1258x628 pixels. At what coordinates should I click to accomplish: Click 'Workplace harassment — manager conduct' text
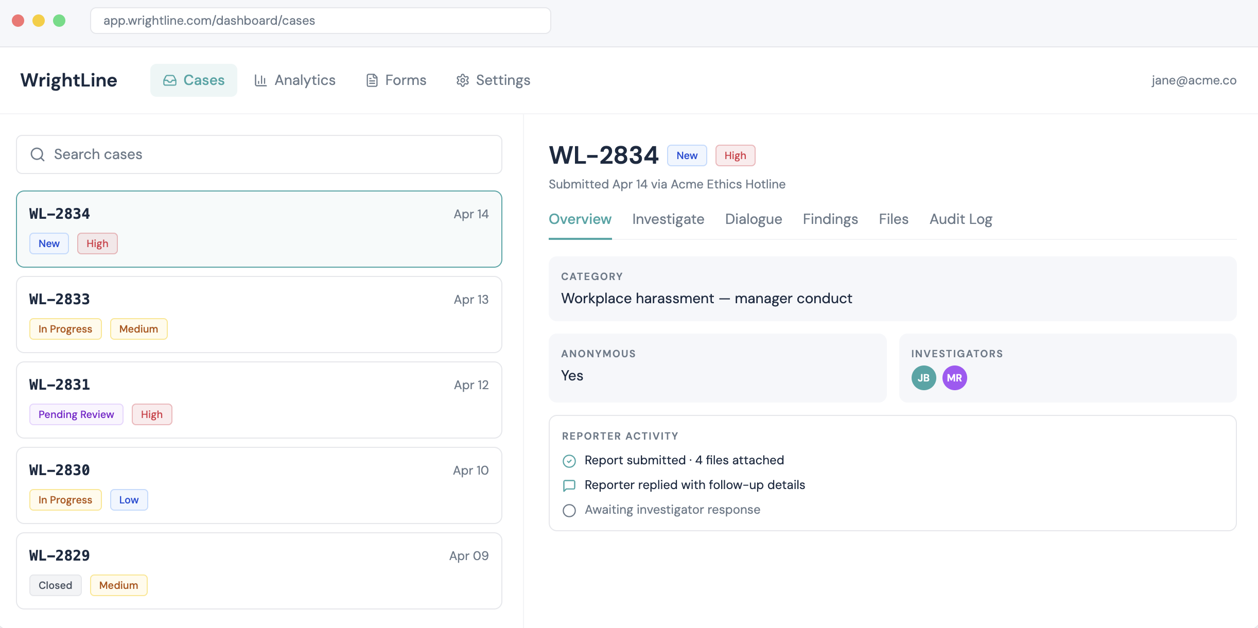(x=707, y=299)
